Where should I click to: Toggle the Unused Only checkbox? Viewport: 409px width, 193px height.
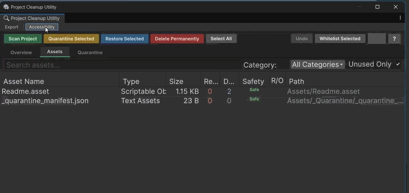tap(398, 64)
